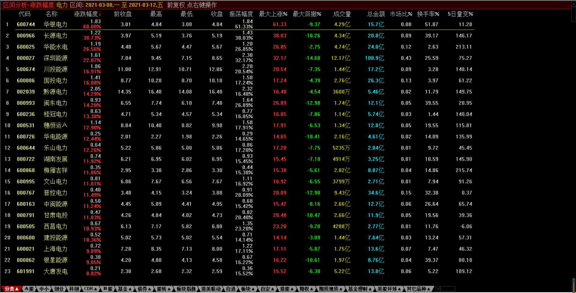
Task: Sort by 涨跌幅度 column header
Action: [87, 14]
